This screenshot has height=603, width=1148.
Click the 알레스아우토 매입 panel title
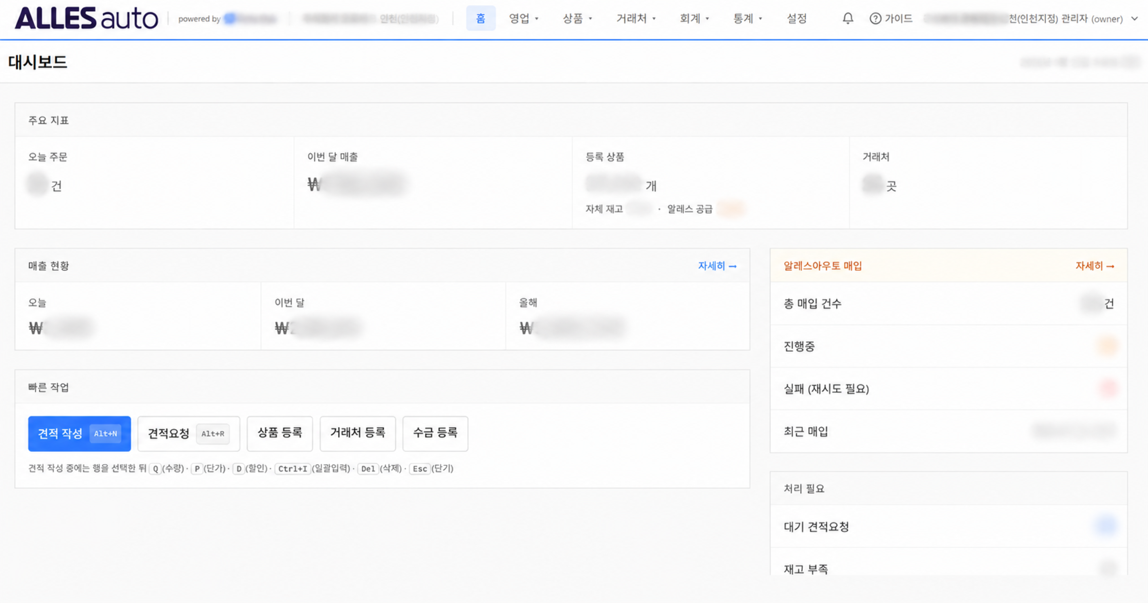(823, 266)
